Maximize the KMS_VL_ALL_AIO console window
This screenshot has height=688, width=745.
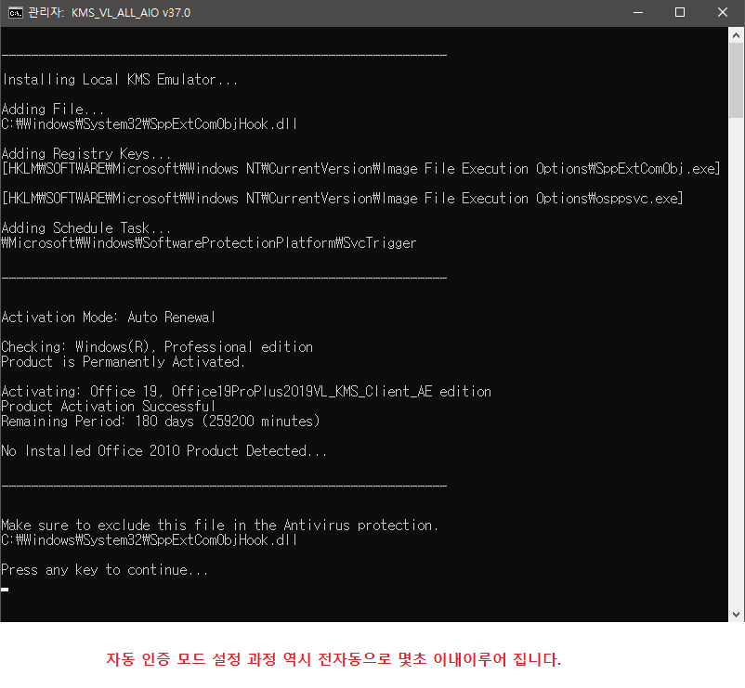point(680,13)
